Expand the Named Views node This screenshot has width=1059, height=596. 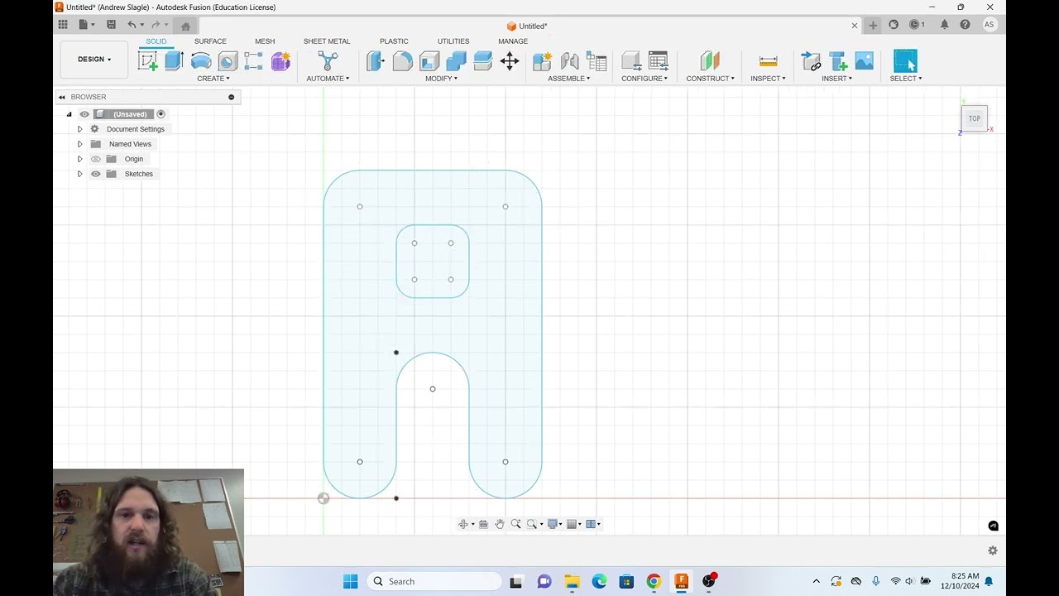pos(79,144)
